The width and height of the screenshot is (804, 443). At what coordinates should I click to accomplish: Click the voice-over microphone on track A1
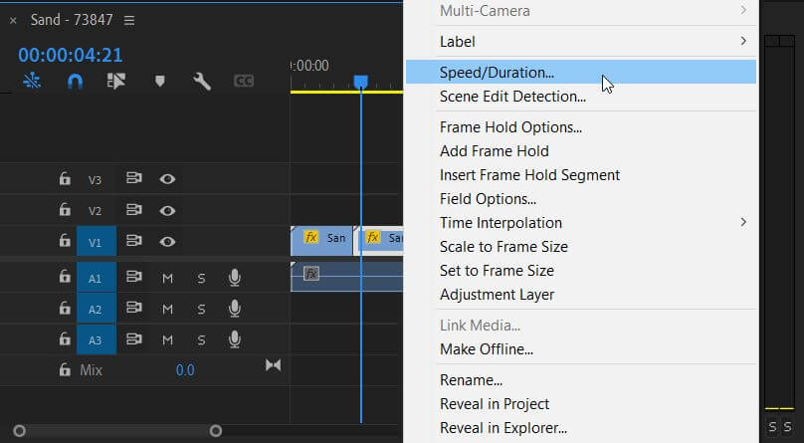click(235, 279)
